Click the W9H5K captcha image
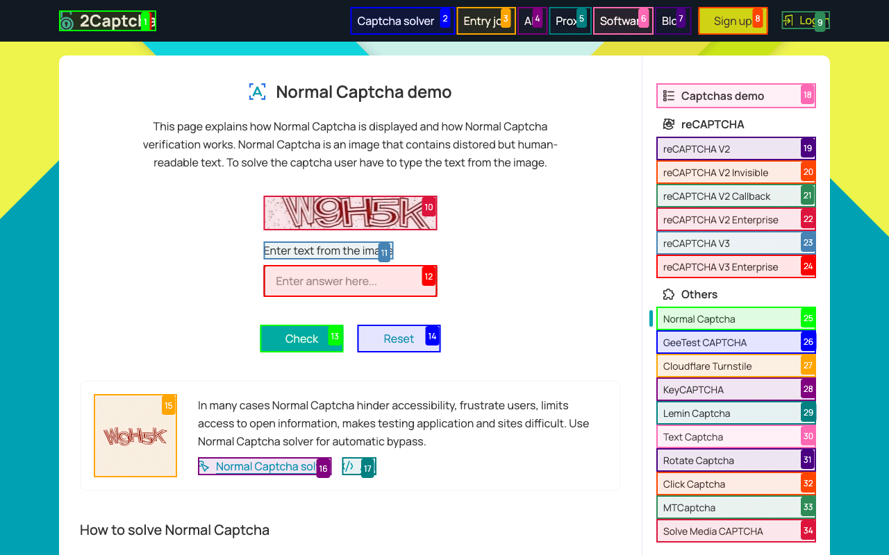The image size is (889, 555). click(x=350, y=213)
